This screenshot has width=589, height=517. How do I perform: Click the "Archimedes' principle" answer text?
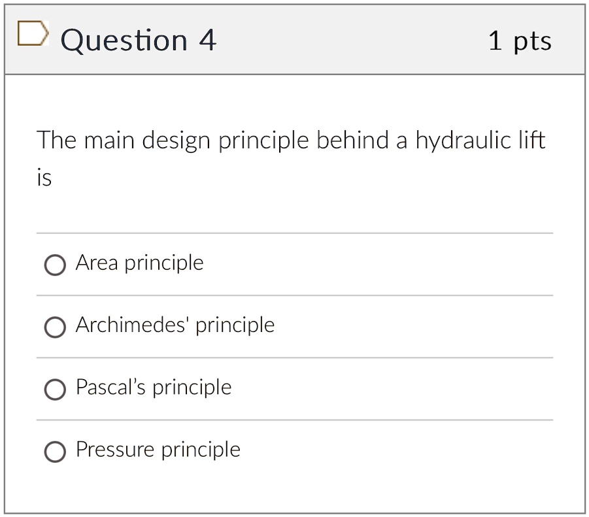(175, 325)
